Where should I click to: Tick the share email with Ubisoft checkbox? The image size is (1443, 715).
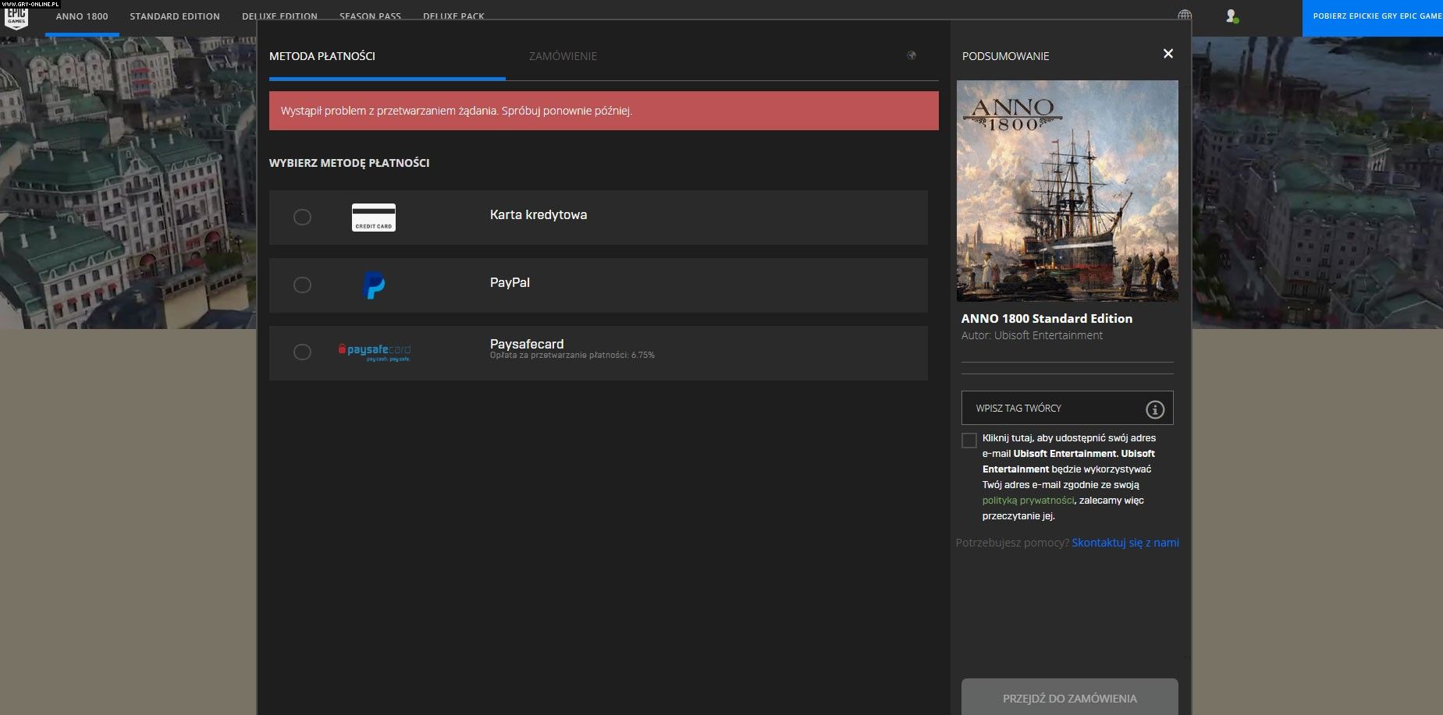tap(969, 441)
